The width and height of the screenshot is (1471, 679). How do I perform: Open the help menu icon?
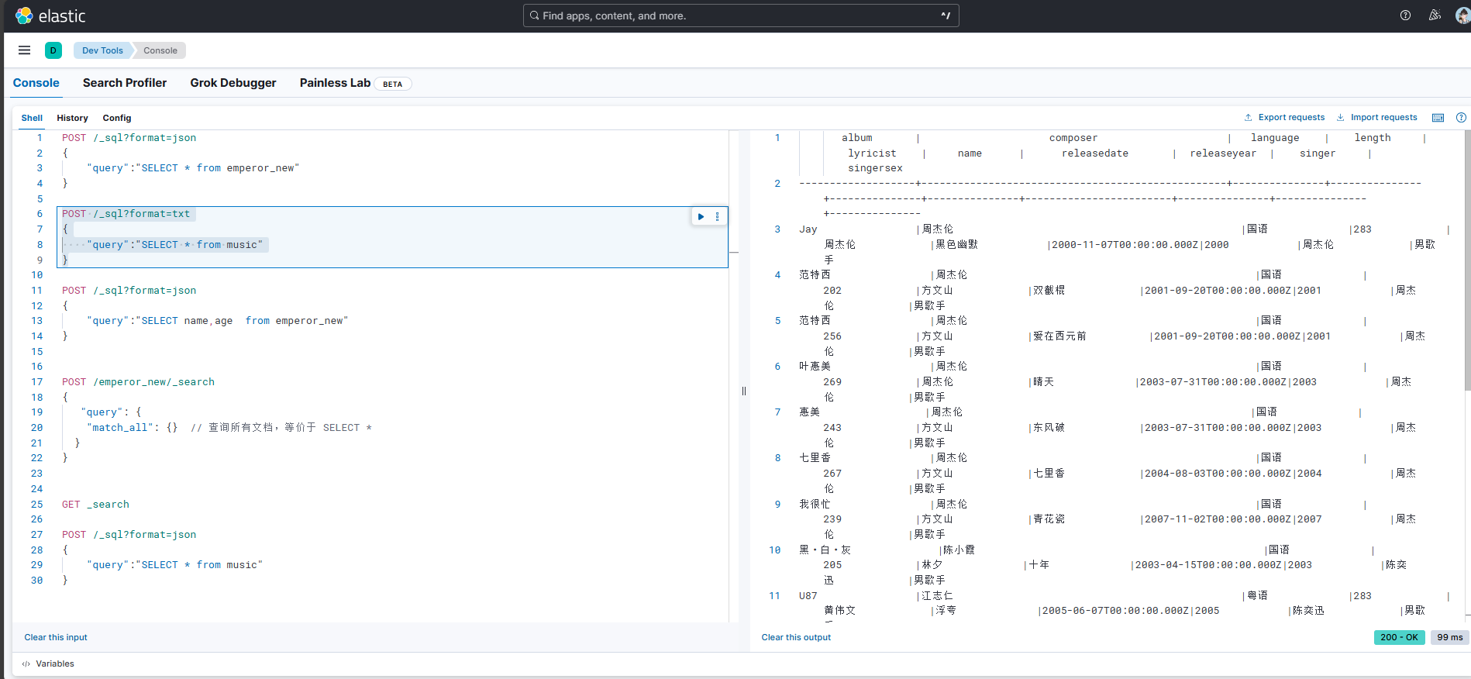tap(1405, 16)
